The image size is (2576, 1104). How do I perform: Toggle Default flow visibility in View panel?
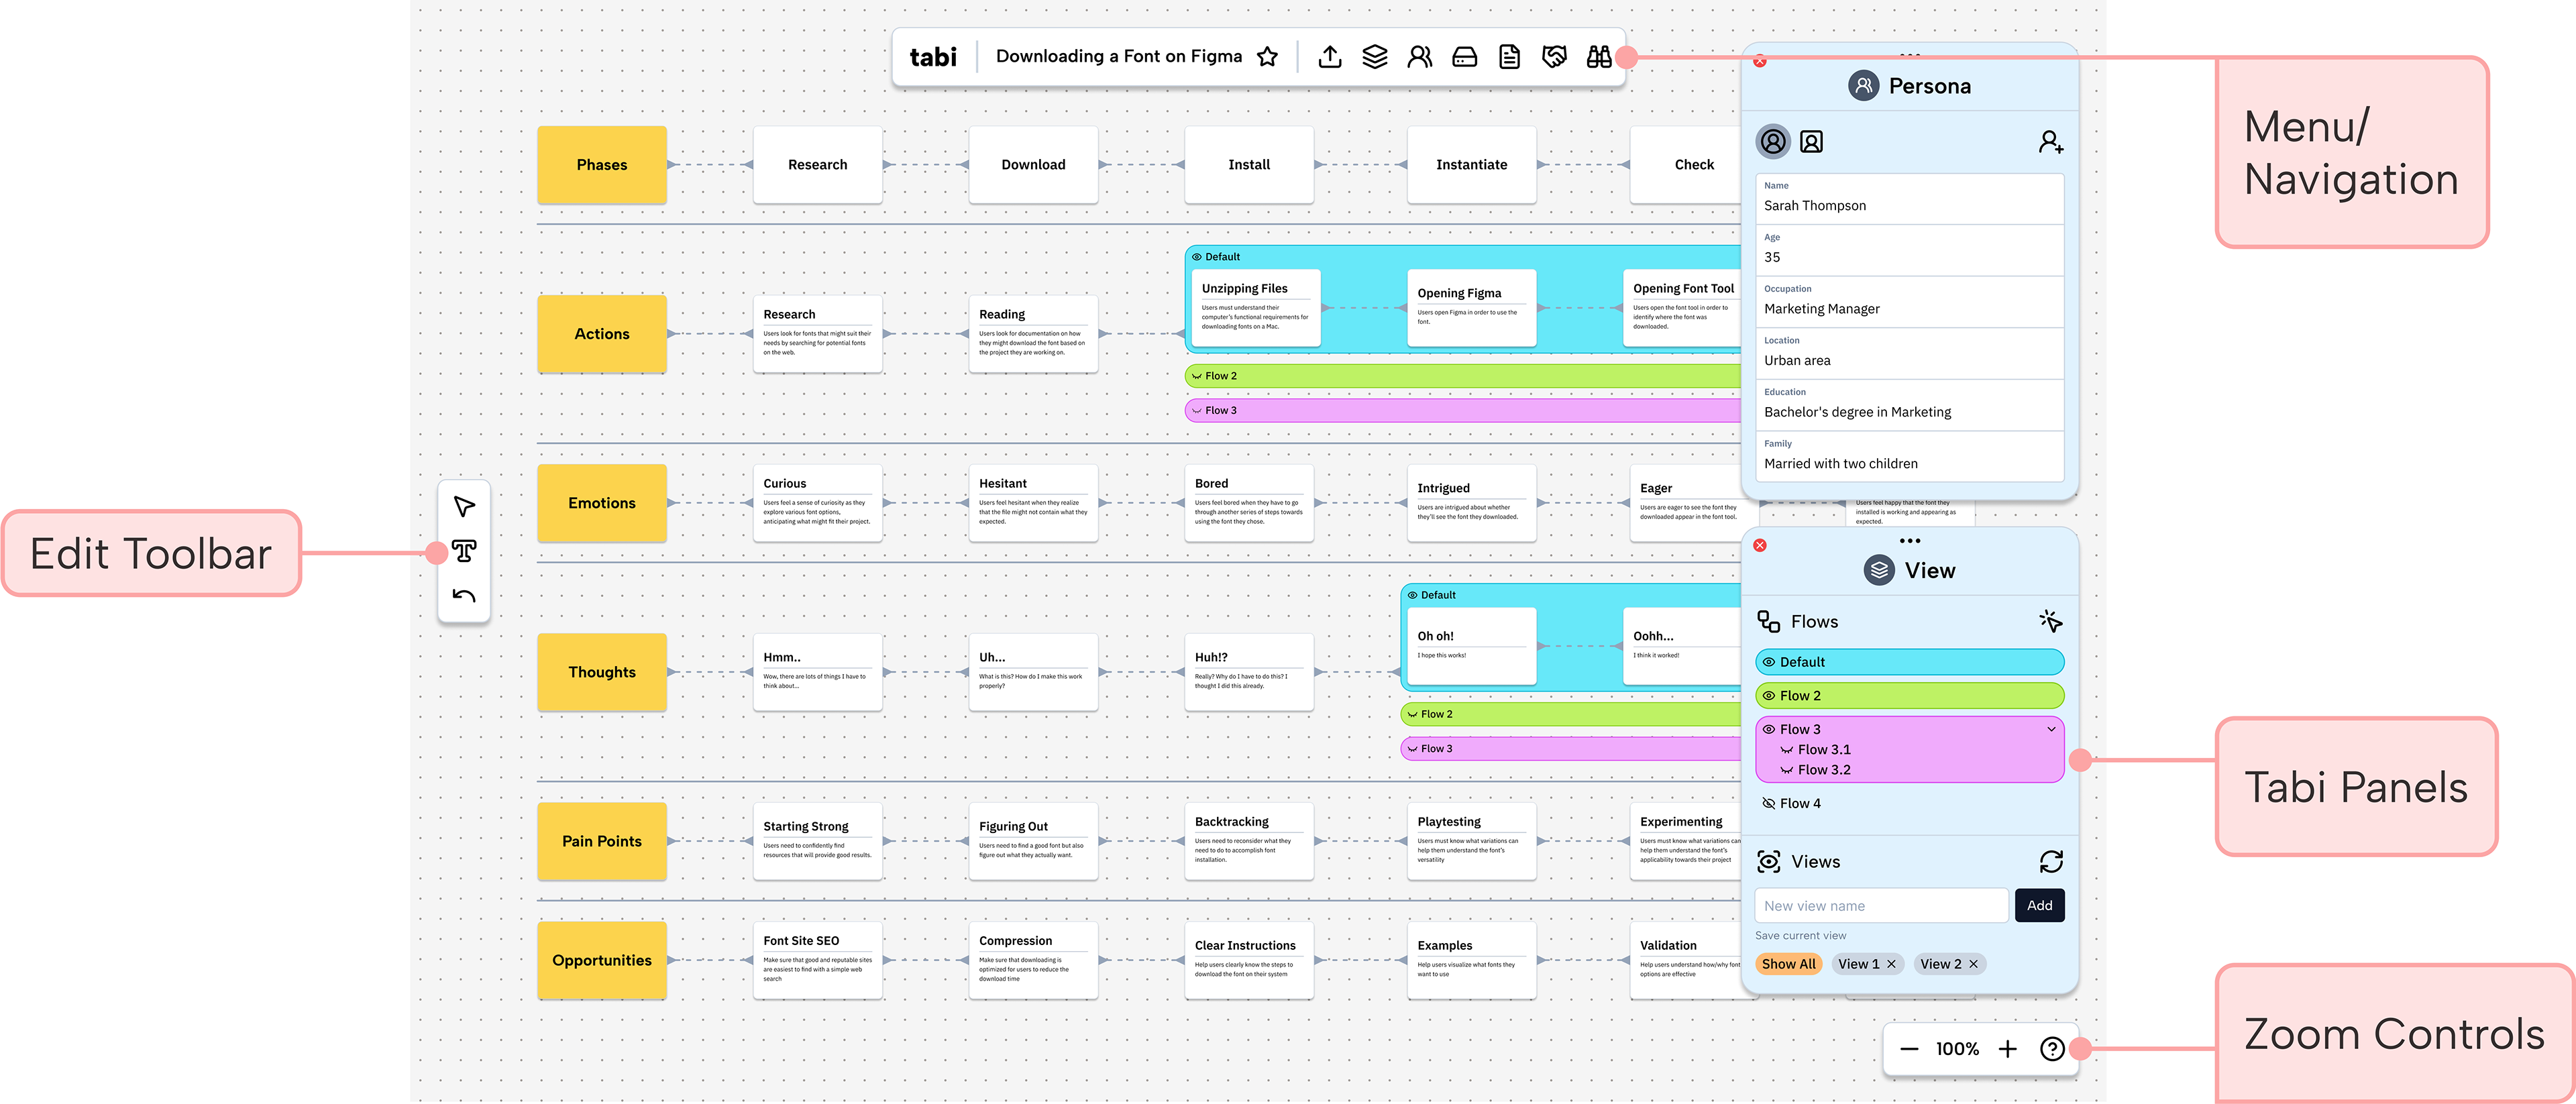pos(1768,662)
